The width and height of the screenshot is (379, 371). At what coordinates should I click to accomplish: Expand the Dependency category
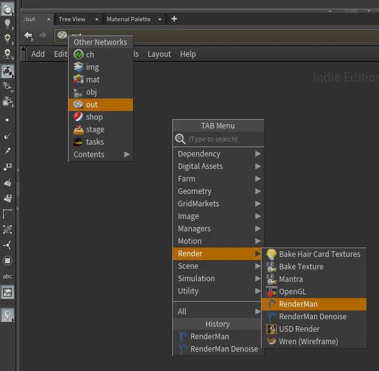[218, 154]
